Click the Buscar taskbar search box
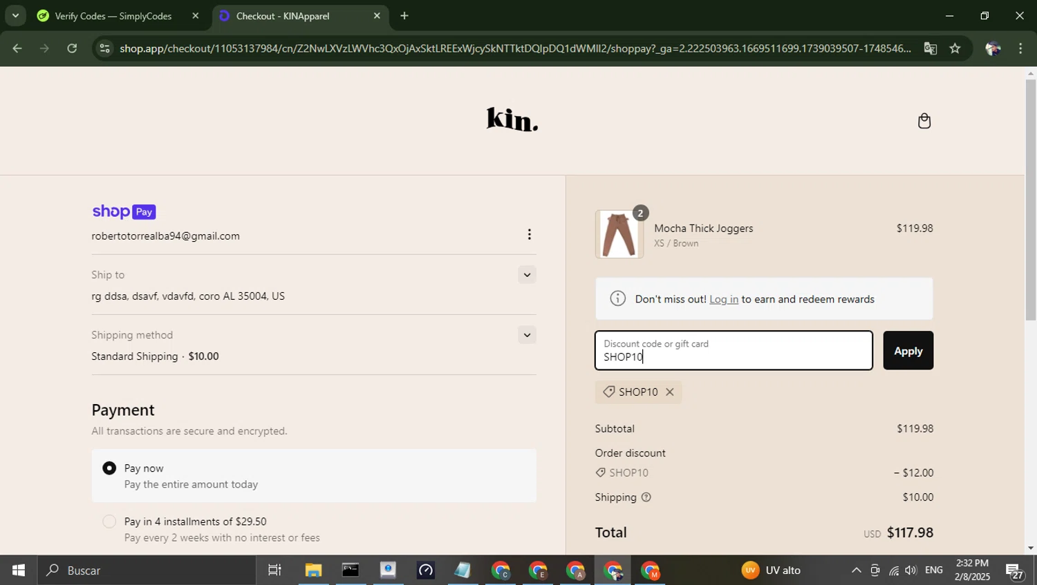Viewport: 1037px width, 585px height. [x=147, y=570]
